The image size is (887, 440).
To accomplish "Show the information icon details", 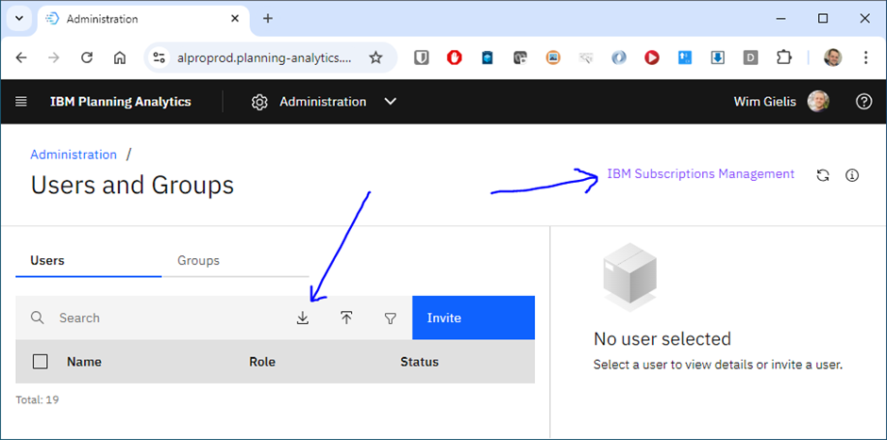I will click(x=852, y=175).
